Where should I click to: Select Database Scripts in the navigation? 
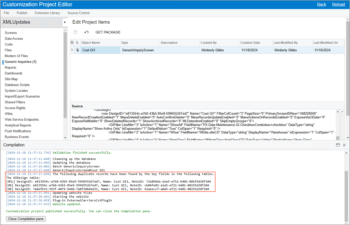coord(17,85)
